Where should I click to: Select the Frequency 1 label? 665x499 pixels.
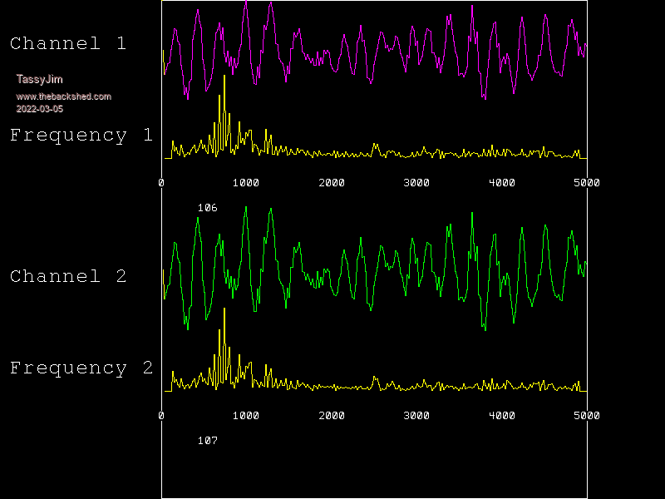tap(81, 136)
